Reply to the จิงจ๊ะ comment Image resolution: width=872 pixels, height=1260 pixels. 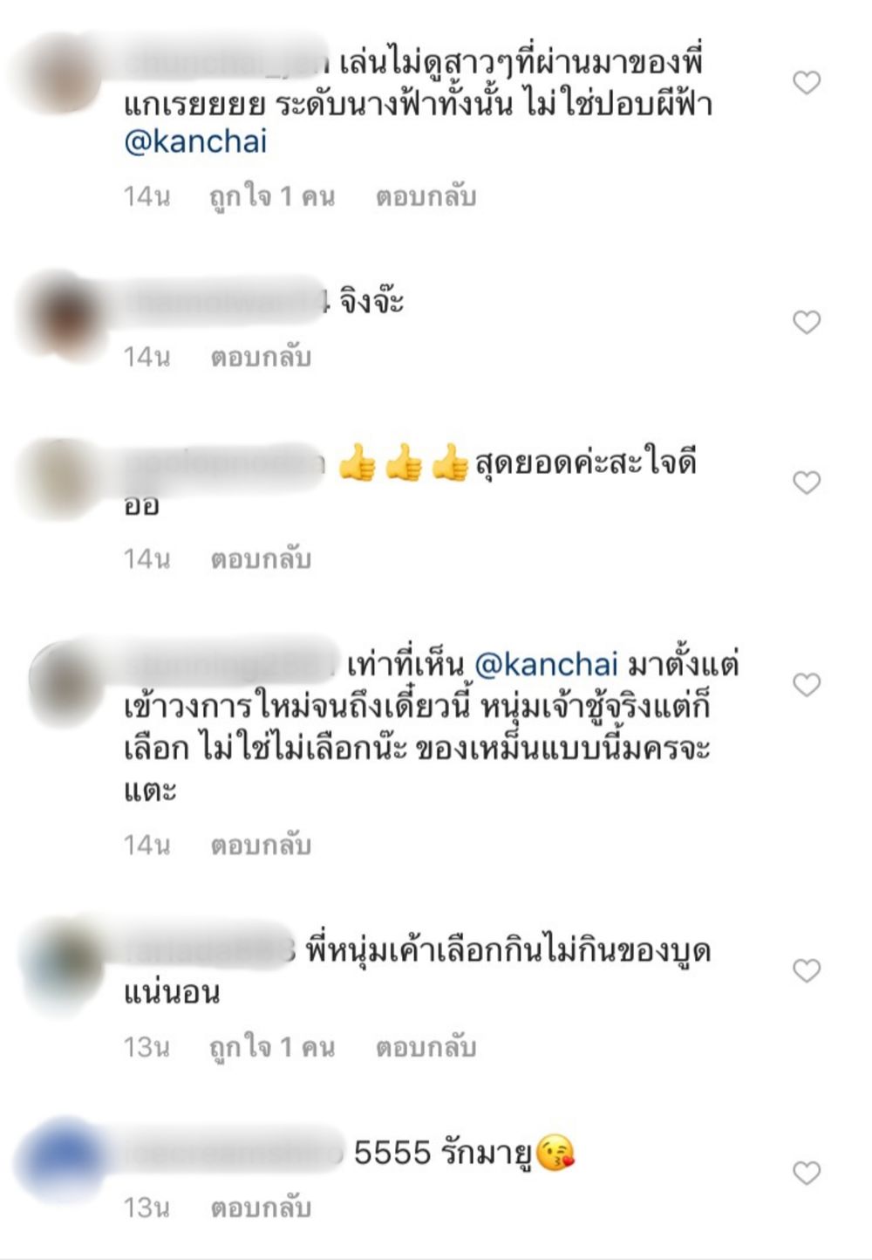click(x=261, y=357)
